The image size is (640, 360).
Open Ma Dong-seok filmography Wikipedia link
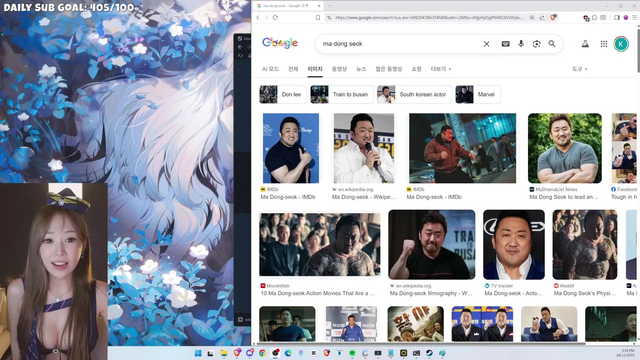pyautogui.click(x=431, y=293)
